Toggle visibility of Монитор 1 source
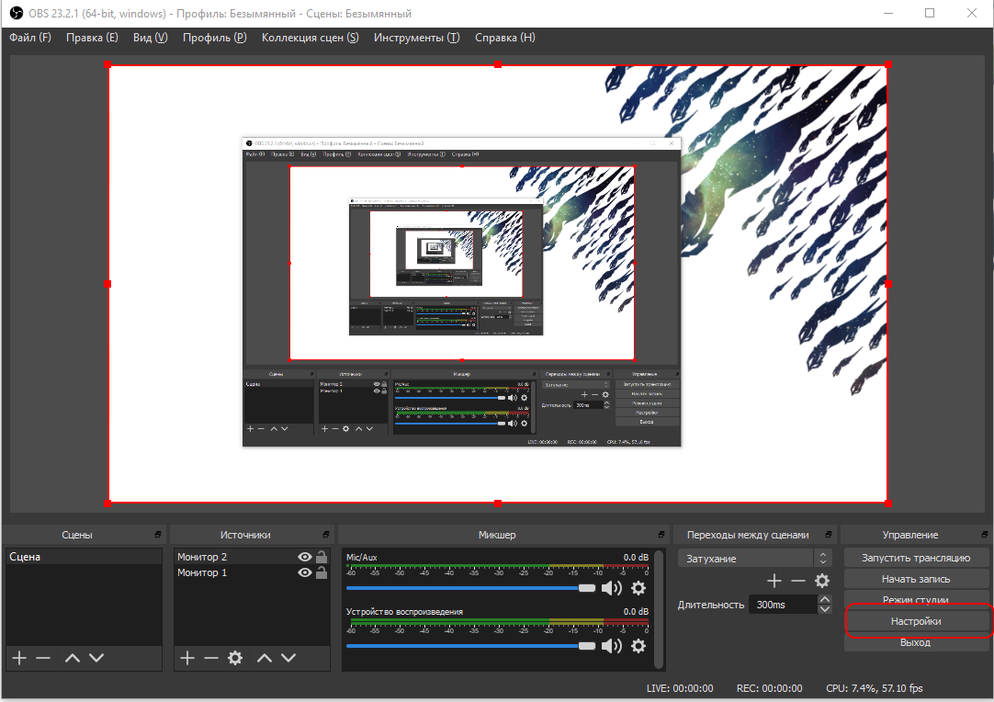This screenshot has height=702, width=994. [305, 572]
